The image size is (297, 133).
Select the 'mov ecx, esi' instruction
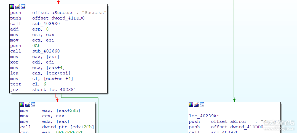coord(32,40)
